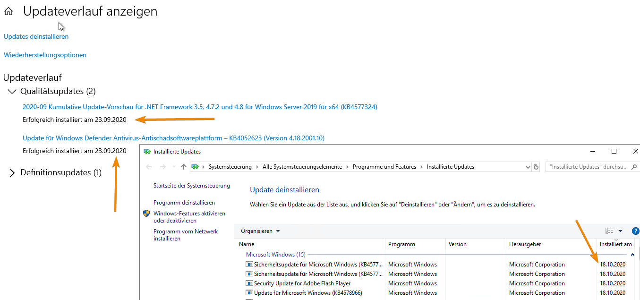Collapse the Qualitätsupdates section

(12, 91)
